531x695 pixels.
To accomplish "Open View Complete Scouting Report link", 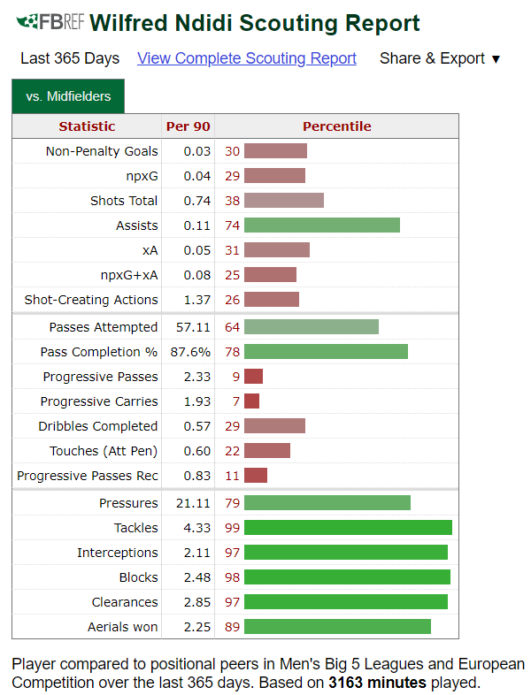I will pyautogui.click(x=247, y=58).
